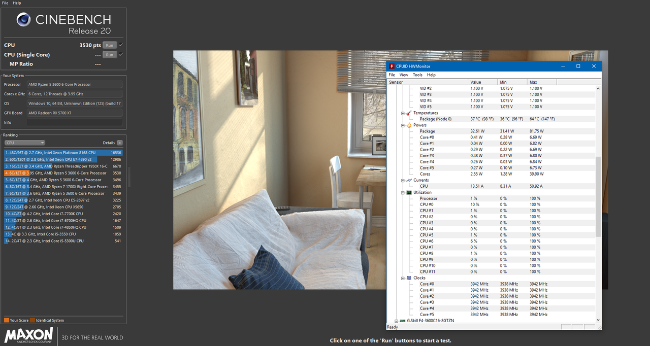Click the HWMonitor vertical scrollbar thumb
The height and width of the screenshot is (346, 650).
pyautogui.click(x=598, y=196)
